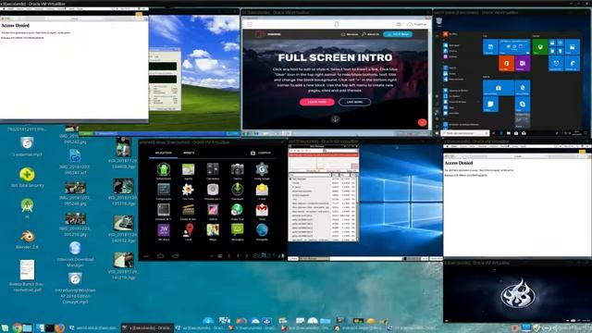Viewport: 592px width, 333px height.
Task: Click the Task Manager process list scrollbar
Action: click(357, 207)
